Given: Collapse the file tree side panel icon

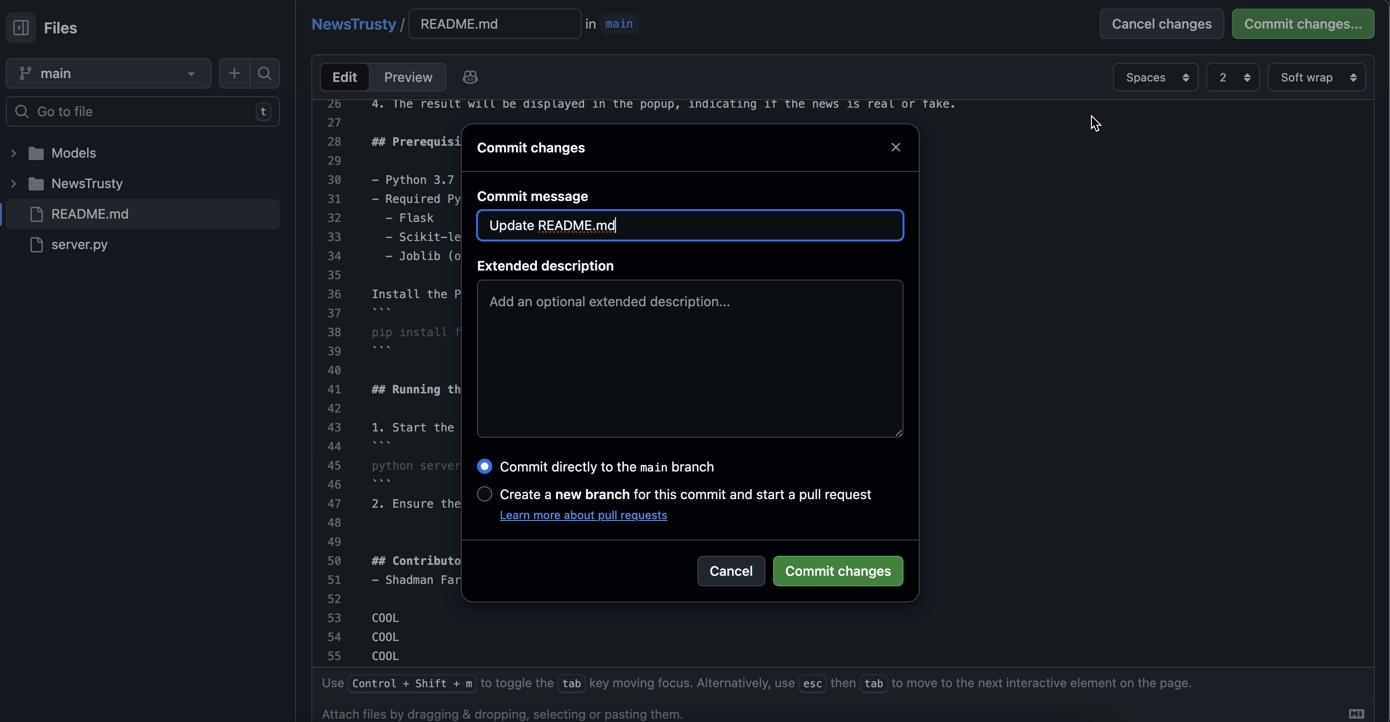Looking at the screenshot, I should pos(21,28).
